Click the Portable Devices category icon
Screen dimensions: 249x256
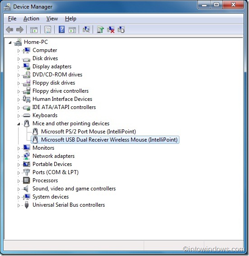pyautogui.click(x=26, y=164)
